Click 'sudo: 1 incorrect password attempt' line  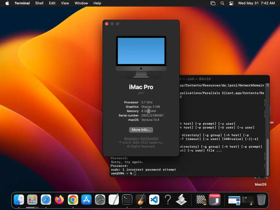(x=143, y=170)
